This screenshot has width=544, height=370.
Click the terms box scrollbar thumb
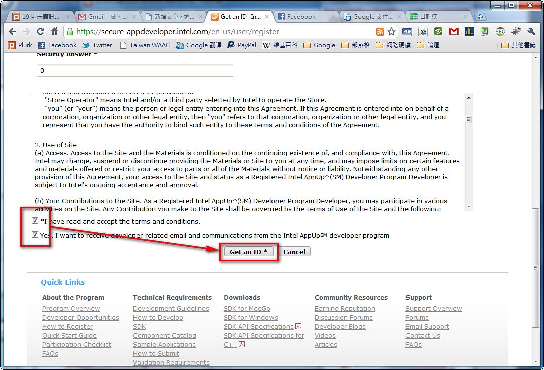[468, 119]
